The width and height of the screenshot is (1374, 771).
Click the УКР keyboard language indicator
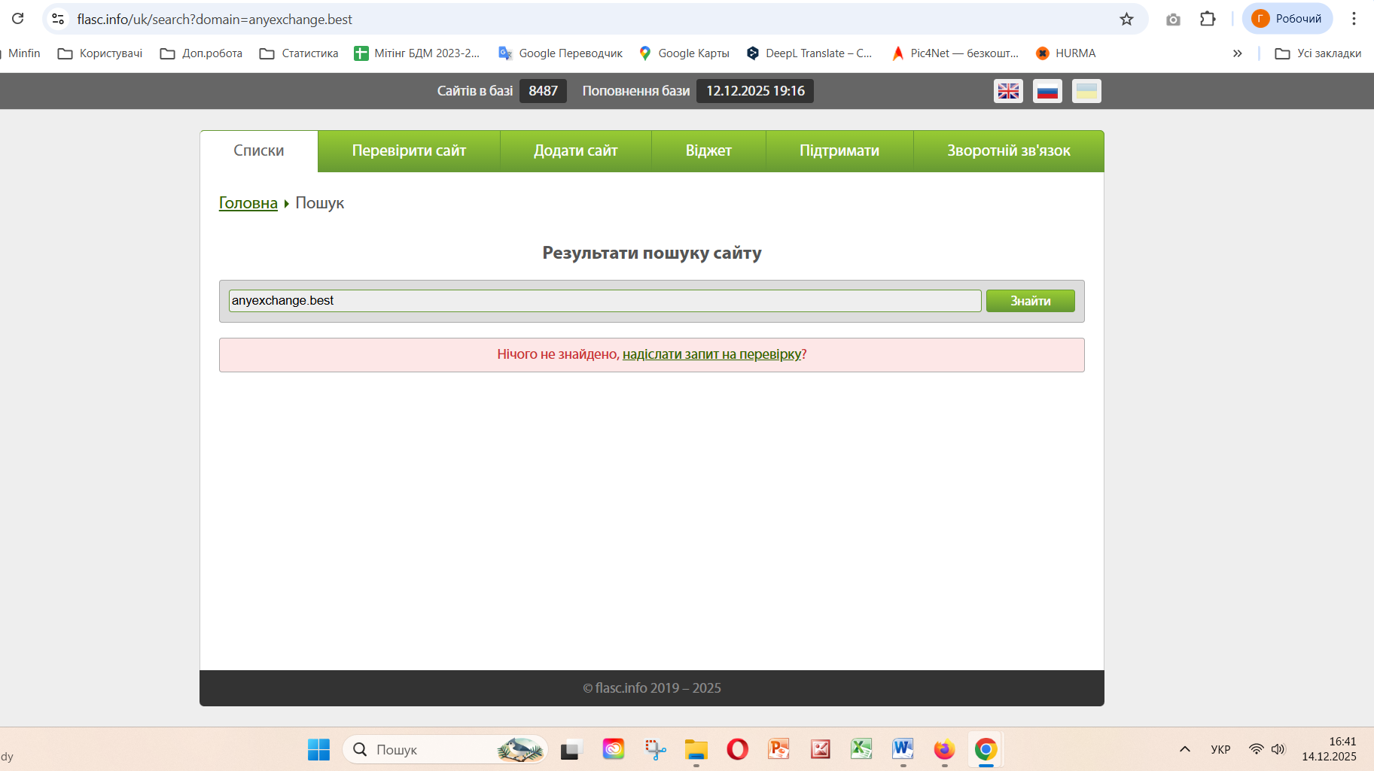[1220, 749]
